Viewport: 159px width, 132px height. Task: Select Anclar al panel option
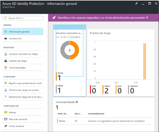point(23,126)
